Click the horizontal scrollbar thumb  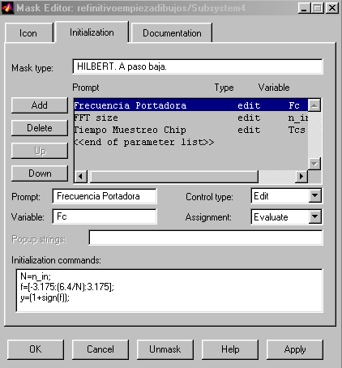point(174,177)
